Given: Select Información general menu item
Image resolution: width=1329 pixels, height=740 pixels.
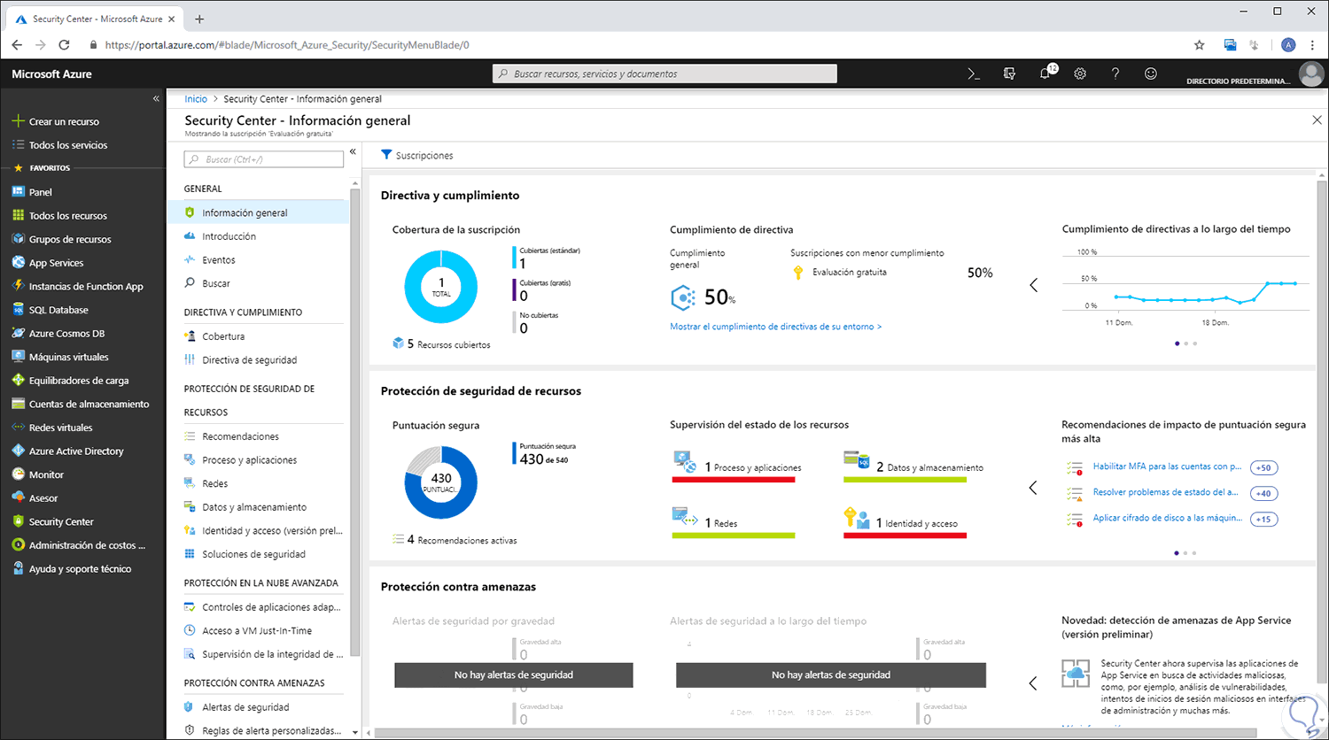Looking at the screenshot, I should tap(258, 212).
